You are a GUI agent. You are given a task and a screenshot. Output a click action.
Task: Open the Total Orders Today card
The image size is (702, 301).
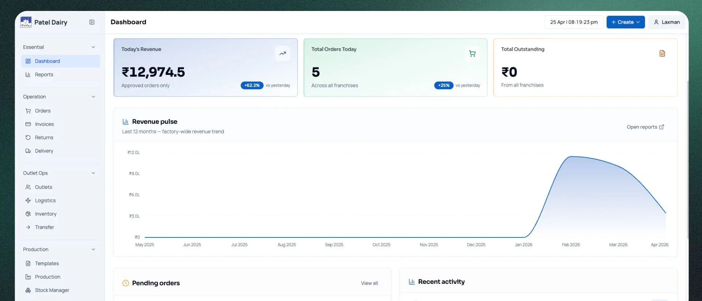(395, 68)
